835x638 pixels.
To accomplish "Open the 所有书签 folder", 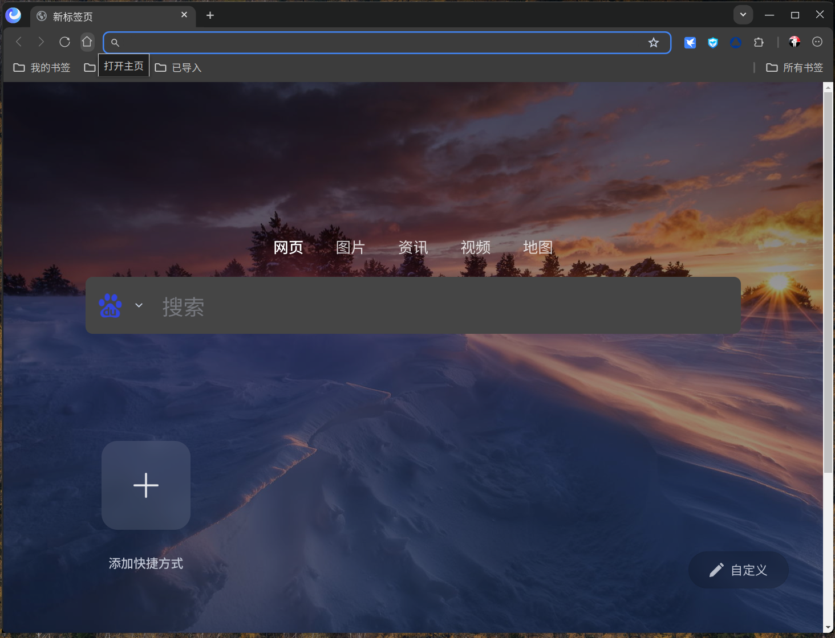I will click(x=795, y=68).
